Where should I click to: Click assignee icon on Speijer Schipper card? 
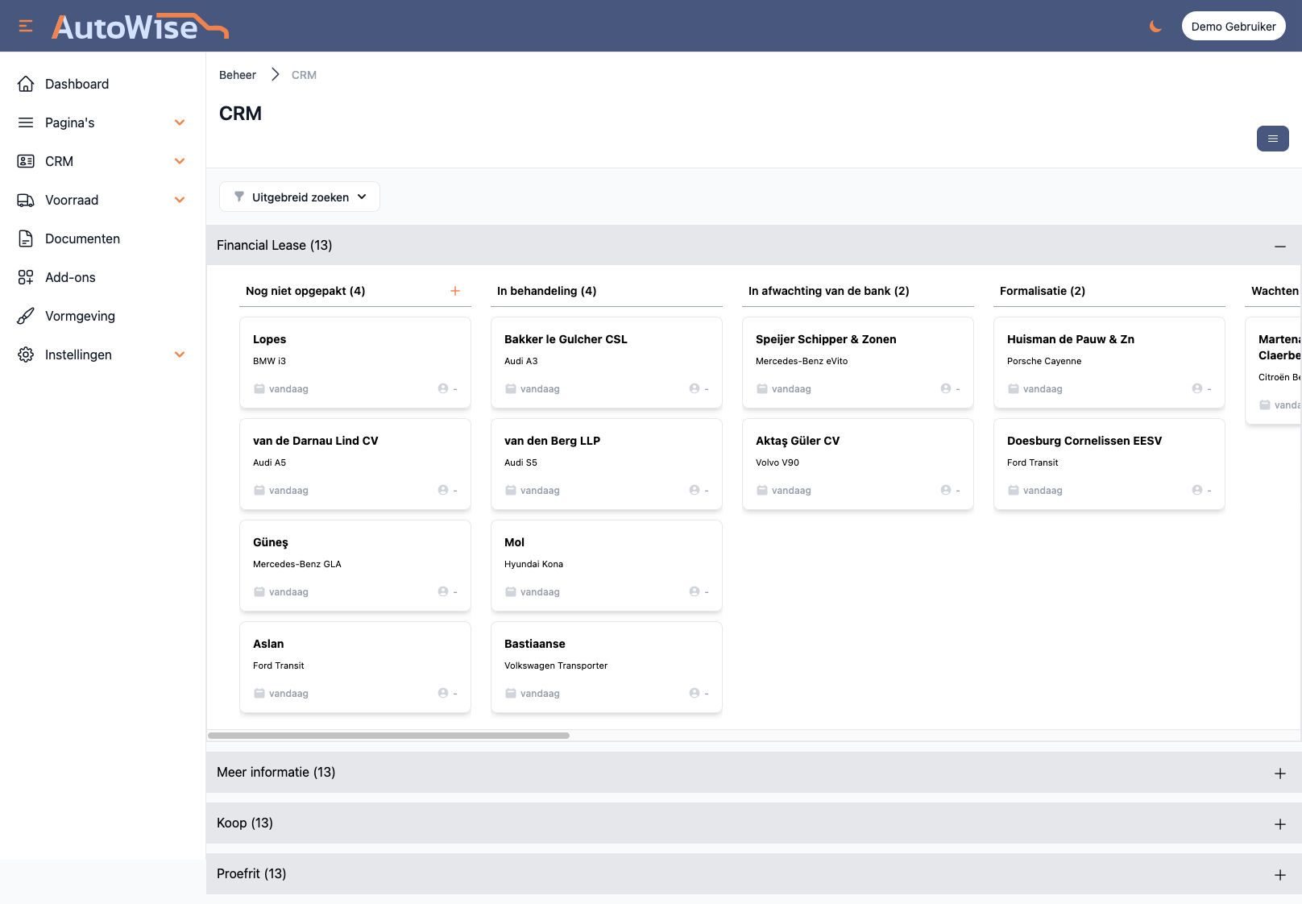click(946, 388)
